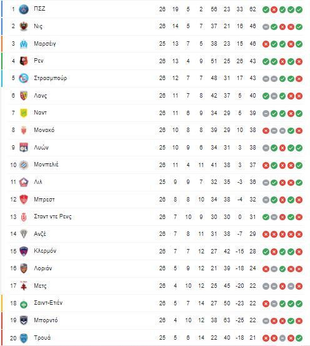Click the Ρεν team badge
The width and height of the screenshot is (310, 346).
24,61
